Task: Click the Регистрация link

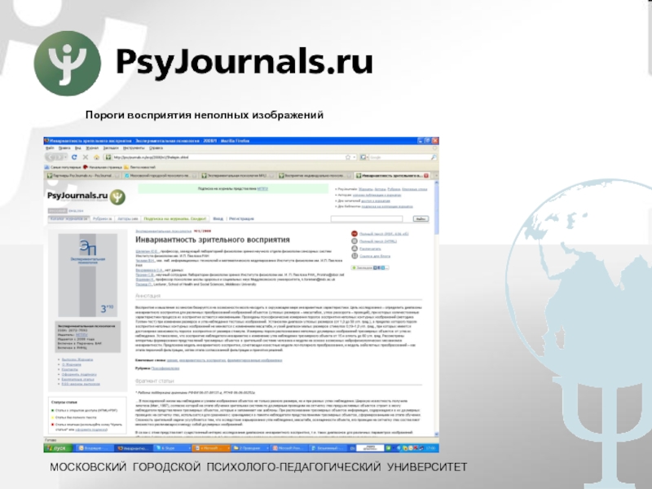Action: tap(241, 218)
